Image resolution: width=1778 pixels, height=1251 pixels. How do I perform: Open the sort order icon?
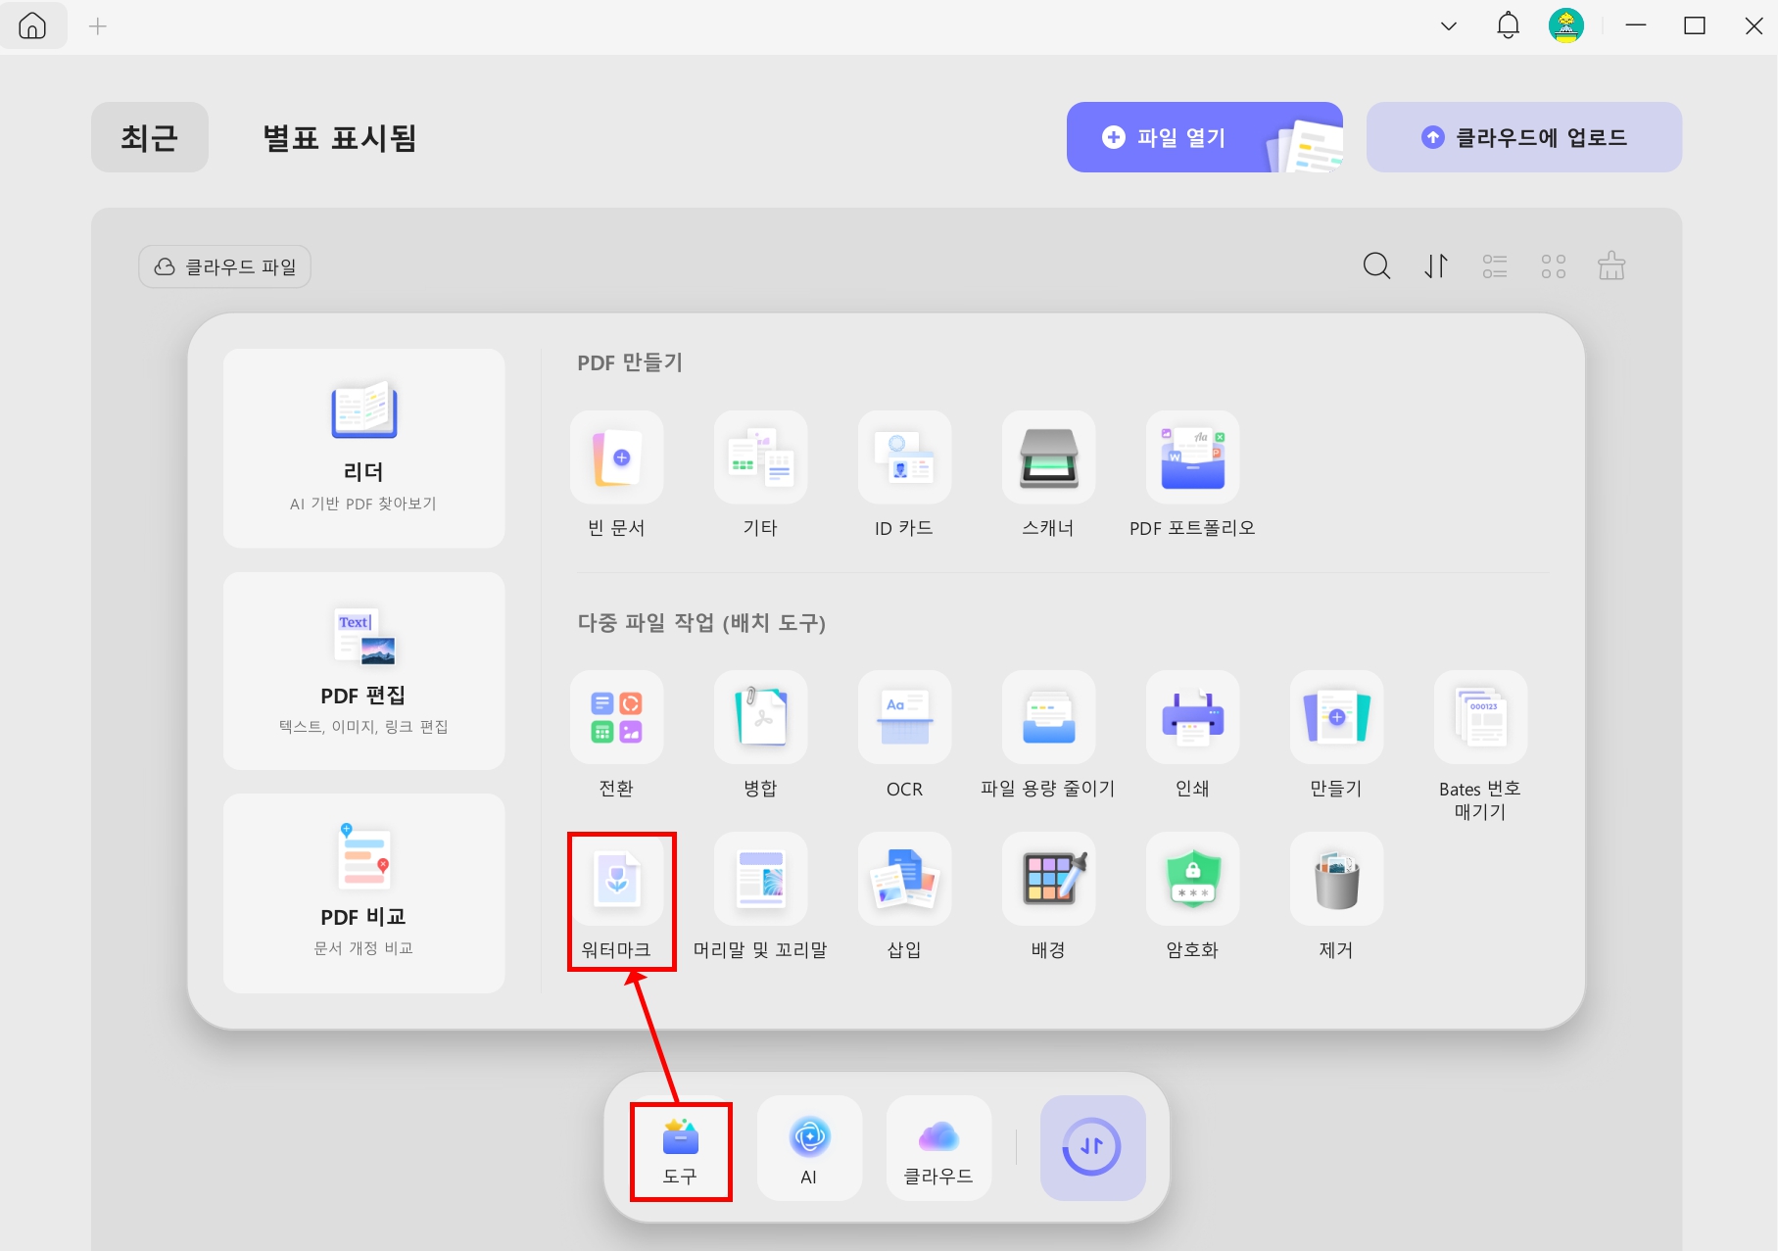click(x=1436, y=265)
